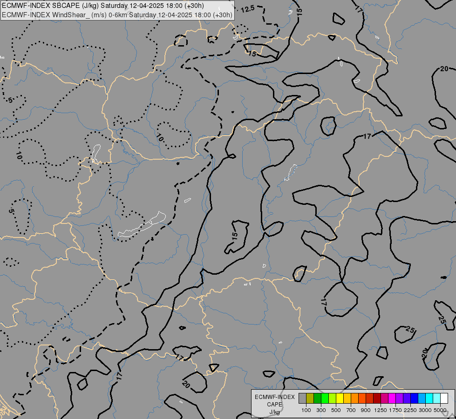Click the ECMWF-INDEX label in the legend box
456x419 pixels.
point(274,397)
